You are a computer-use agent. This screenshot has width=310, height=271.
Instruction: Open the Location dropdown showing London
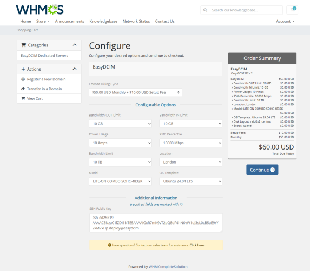(190, 162)
